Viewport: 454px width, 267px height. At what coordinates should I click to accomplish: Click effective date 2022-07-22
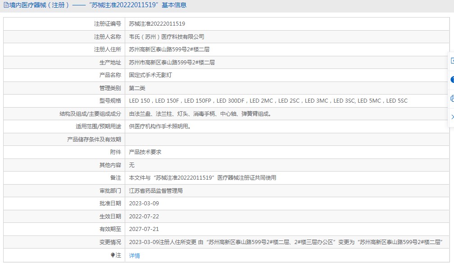[144, 216]
